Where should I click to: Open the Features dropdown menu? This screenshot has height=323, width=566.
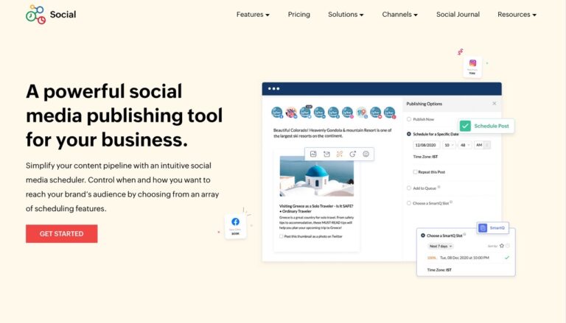(253, 15)
